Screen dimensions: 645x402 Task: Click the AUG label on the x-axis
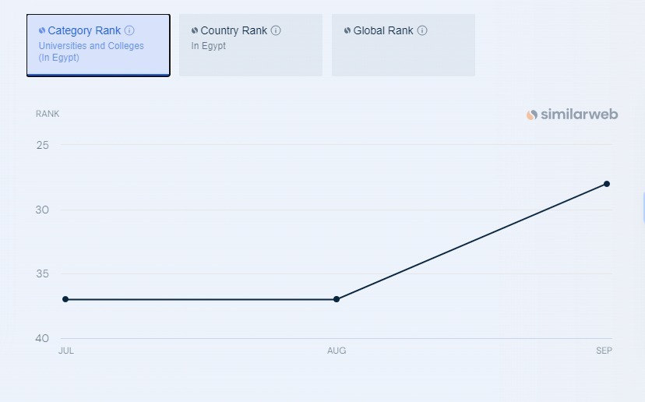(x=337, y=351)
